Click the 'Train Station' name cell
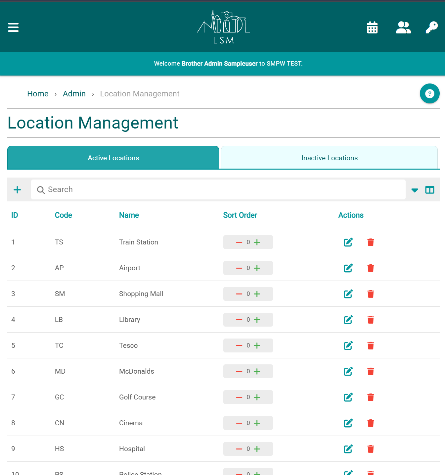This screenshot has height=475, width=445. click(x=138, y=242)
